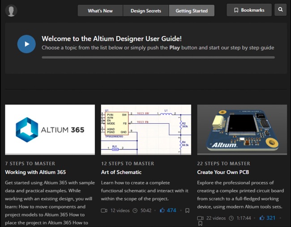The width and height of the screenshot is (291, 227).
Task: Open the schematic diagram thumbnail
Action: [146, 130]
